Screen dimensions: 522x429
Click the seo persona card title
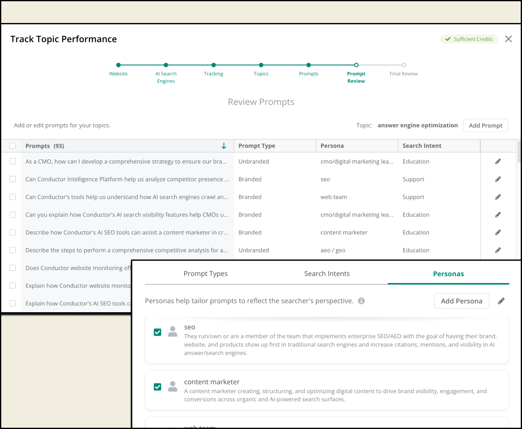pos(190,327)
